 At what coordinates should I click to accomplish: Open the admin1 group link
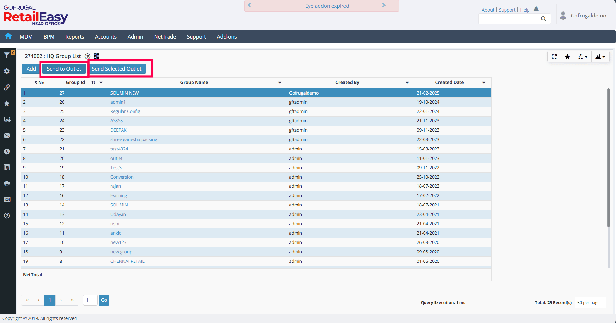[118, 102]
